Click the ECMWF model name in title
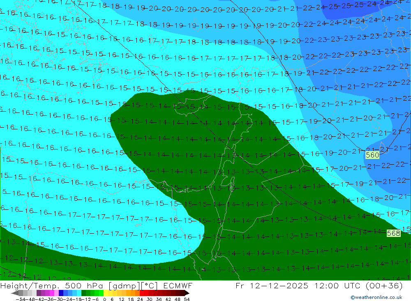This screenshot has height=301, width=411. coord(178,285)
